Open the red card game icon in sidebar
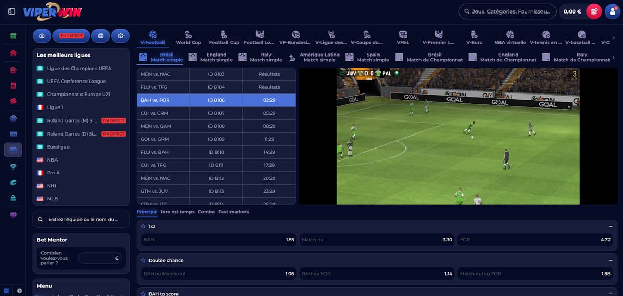The width and height of the screenshot is (623, 296). point(13,86)
